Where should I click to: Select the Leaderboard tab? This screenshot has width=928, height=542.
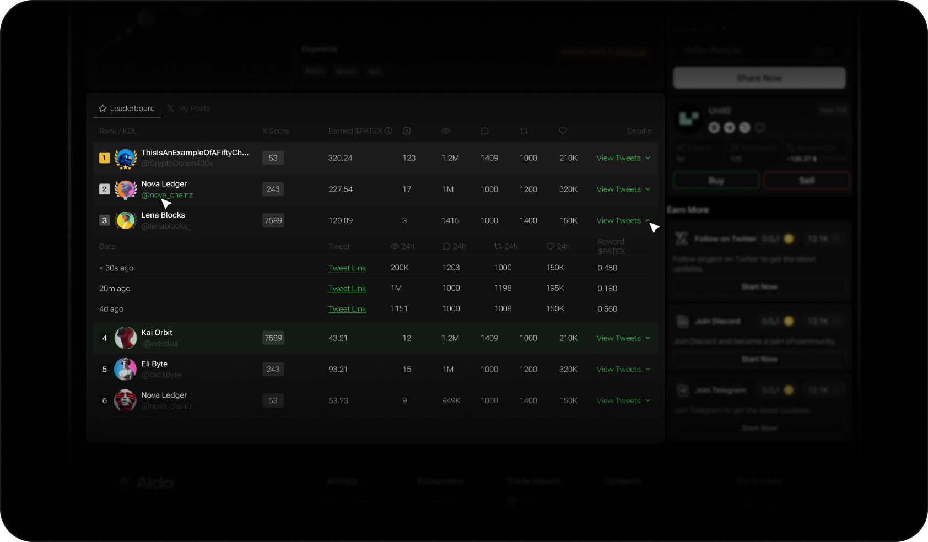[127, 109]
